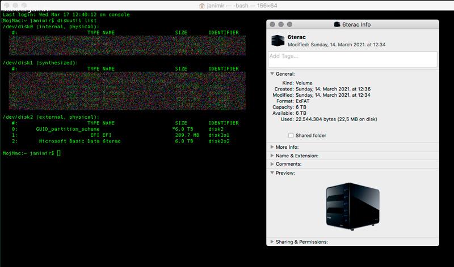This screenshot has width=454, height=267.
Task: Close the 6terac Info window
Action: point(272,24)
